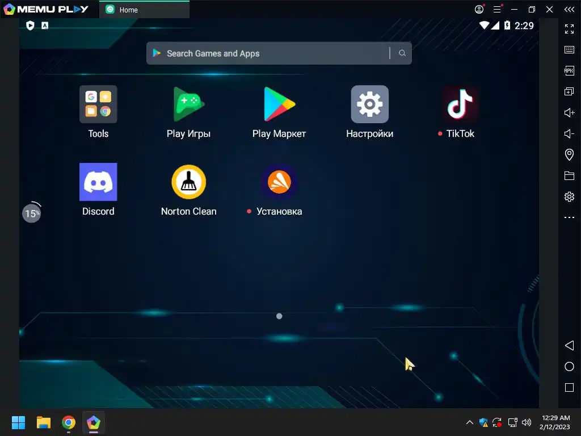The image size is (581, 436).
Task: Click the APK install icon
Action: (569, 70)
